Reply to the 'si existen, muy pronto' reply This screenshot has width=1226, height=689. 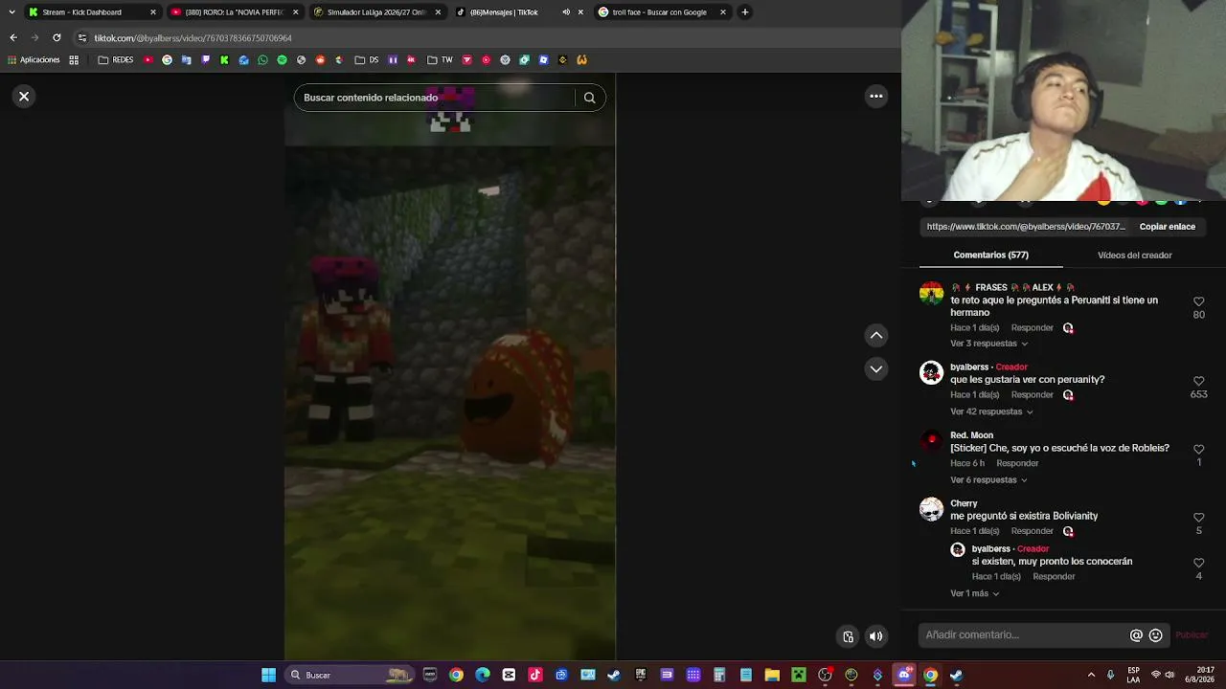(1054, 577)
